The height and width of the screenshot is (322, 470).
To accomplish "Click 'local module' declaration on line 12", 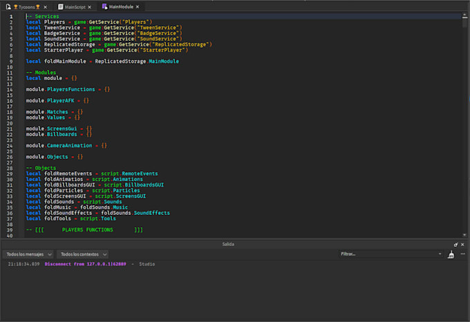I will [44, 78].
